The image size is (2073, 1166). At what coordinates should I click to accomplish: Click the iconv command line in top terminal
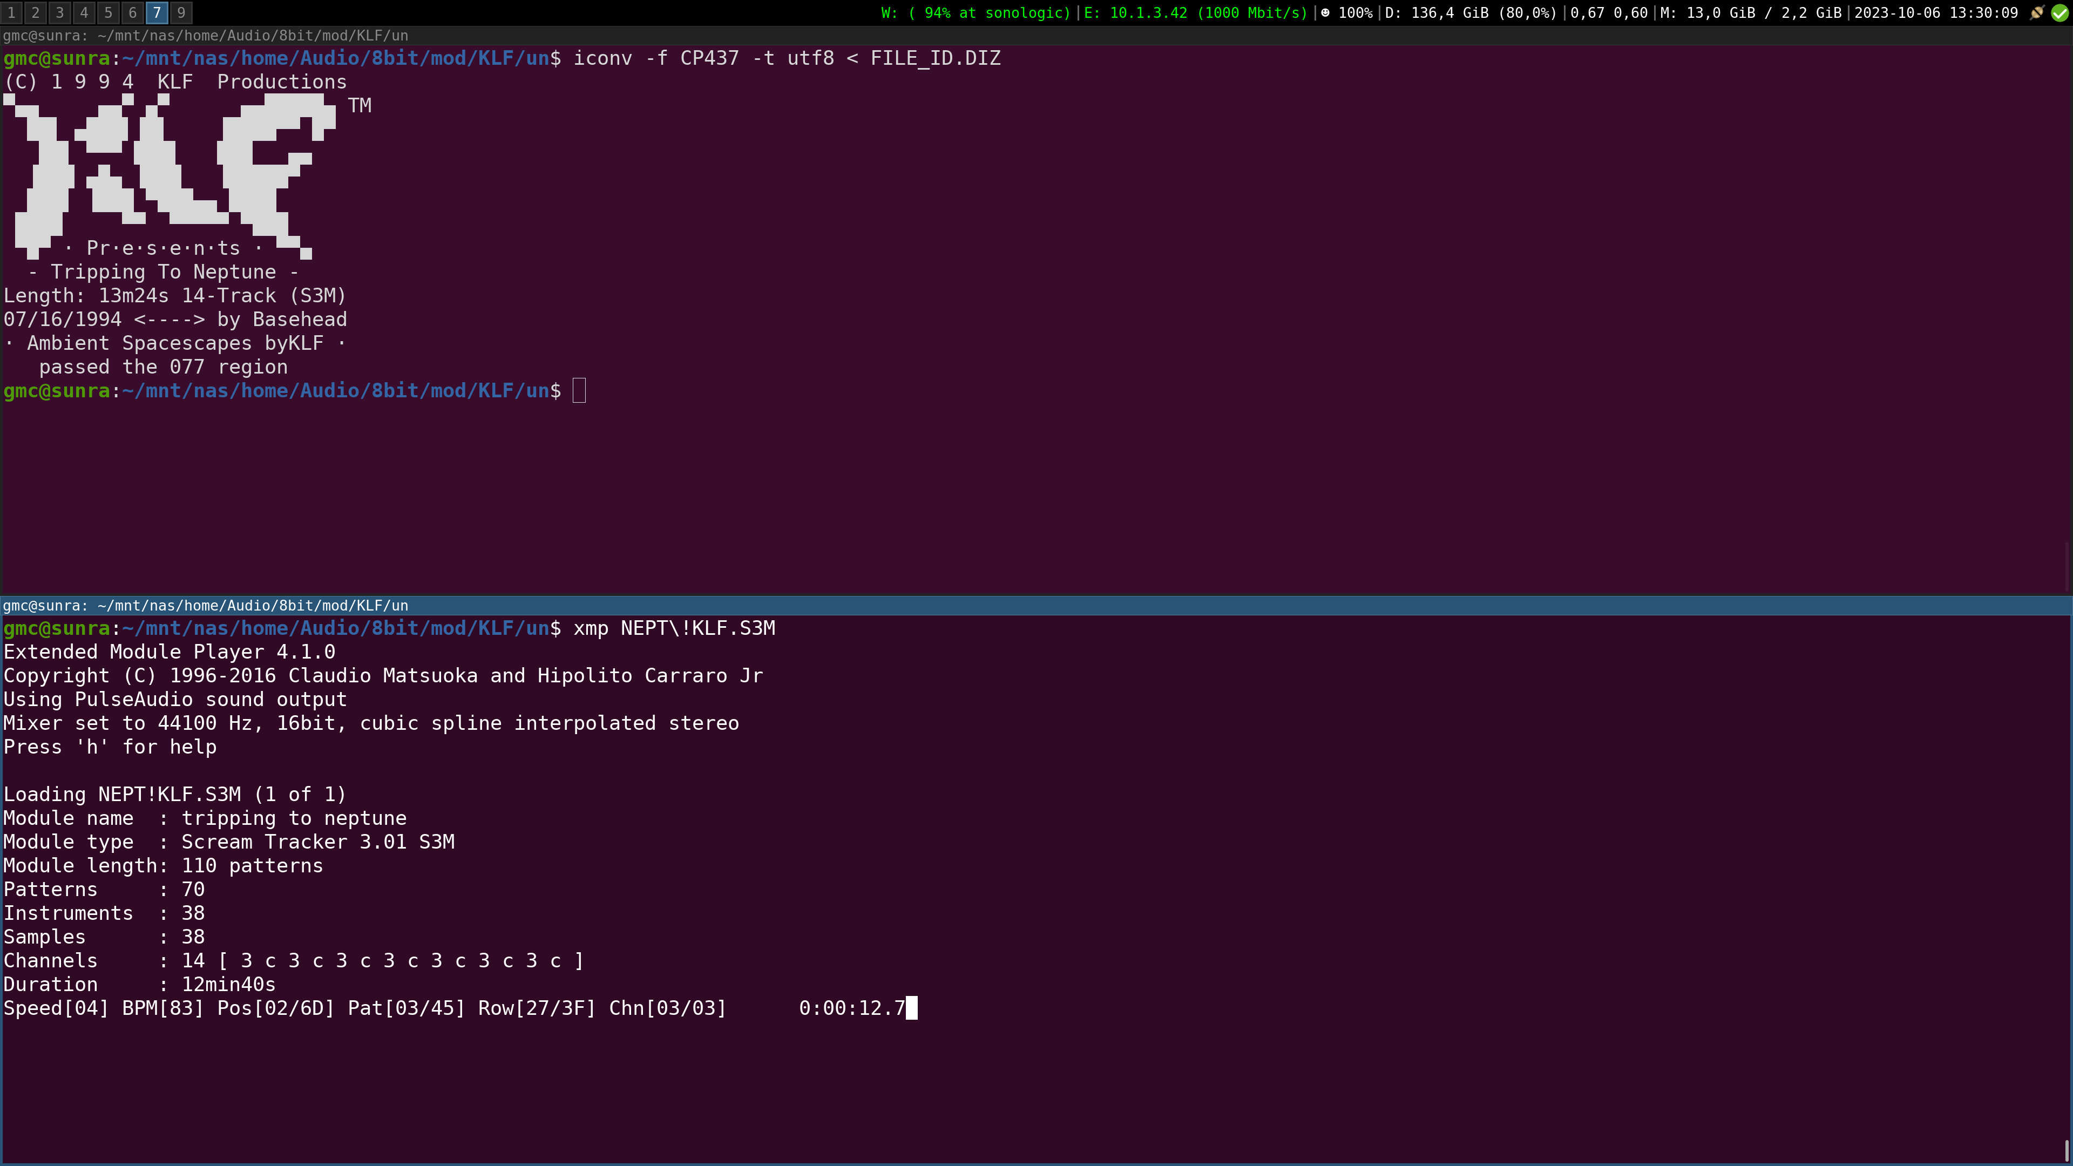coord(787,58)
